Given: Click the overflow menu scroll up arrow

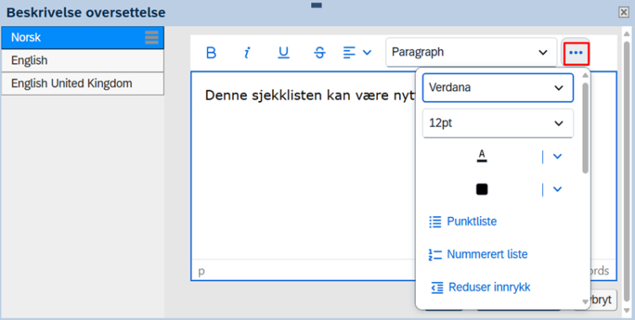Looking at the screenshot, I should (x=585, y=75).
